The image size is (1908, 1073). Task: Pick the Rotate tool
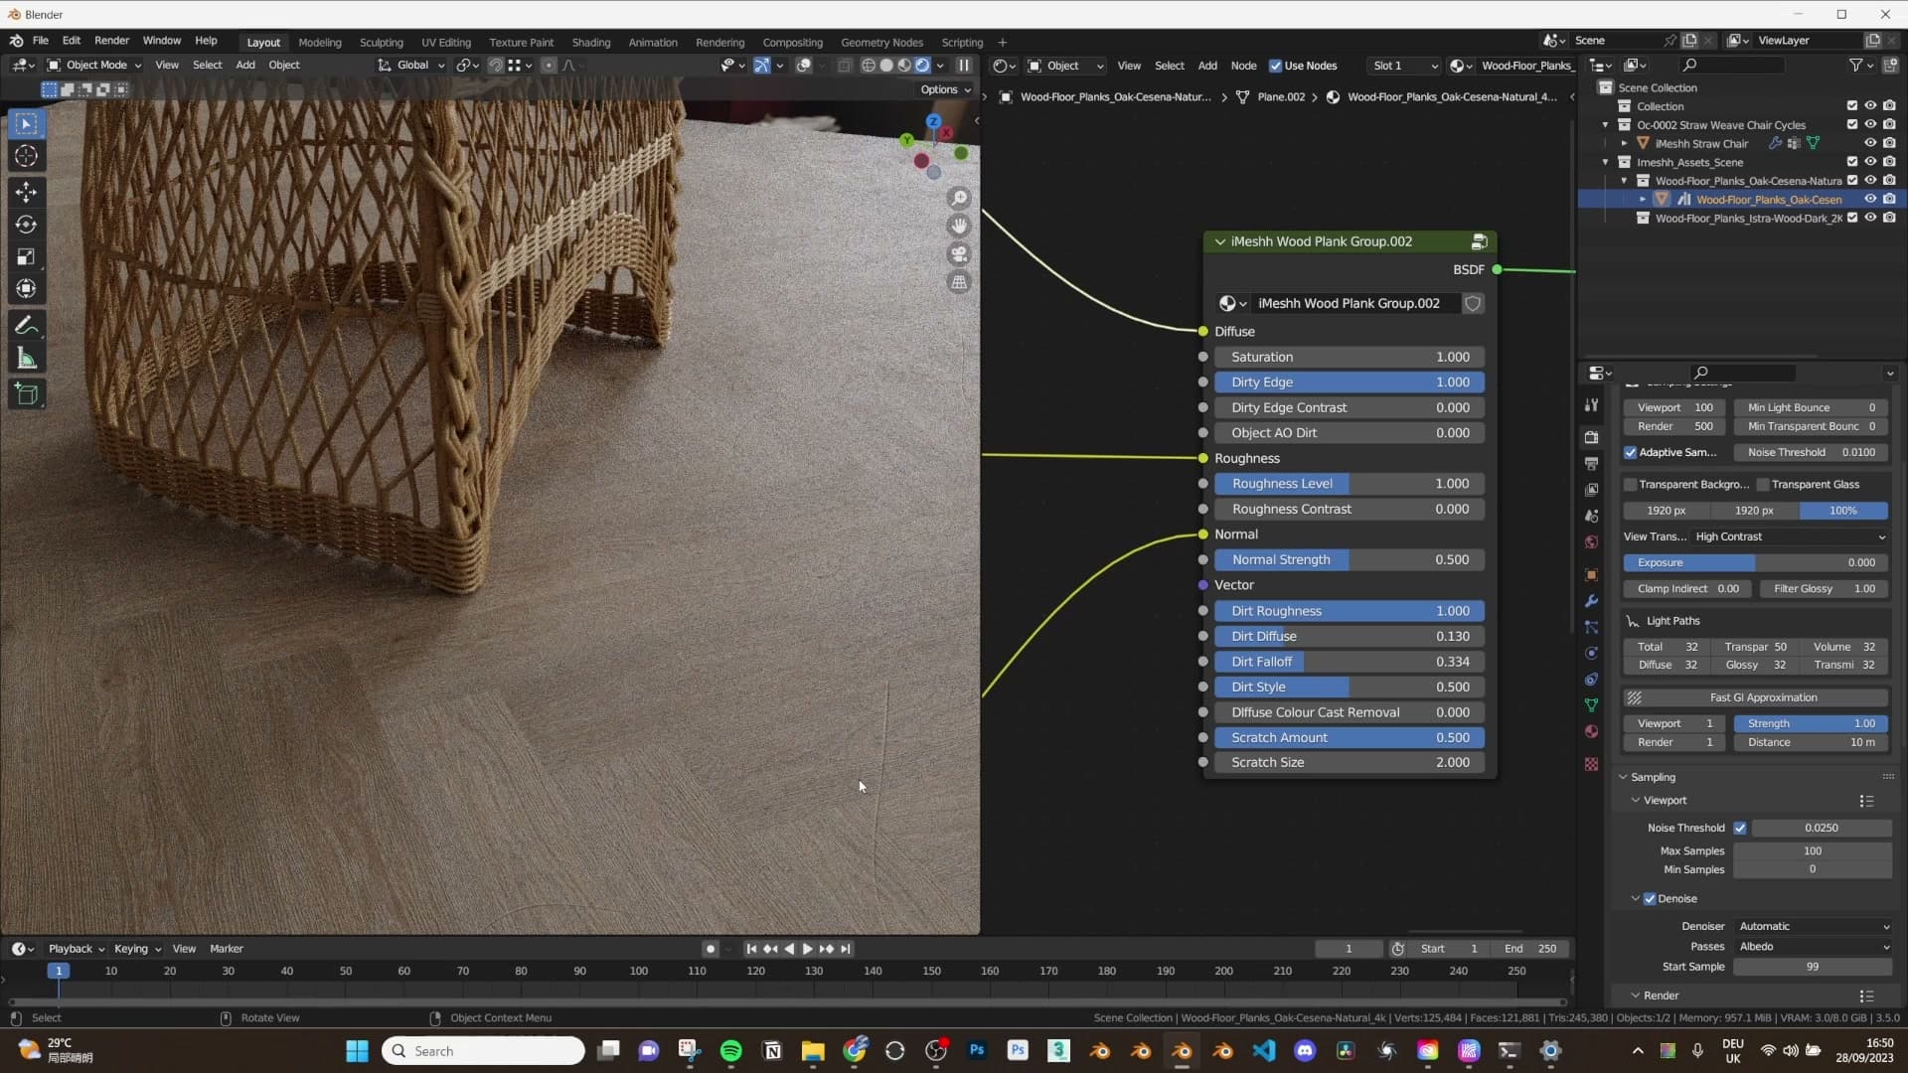click(x=27, y=225)
